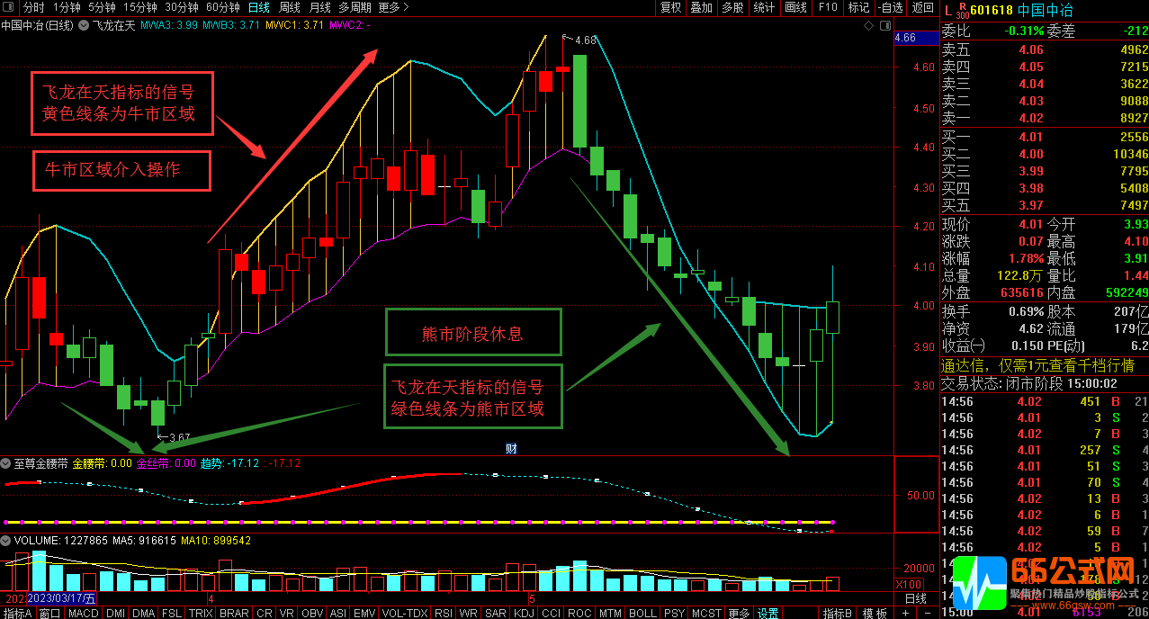Click the 4.66 price label on axis
Screen dimensions: 1149x619
pos(905,38)
